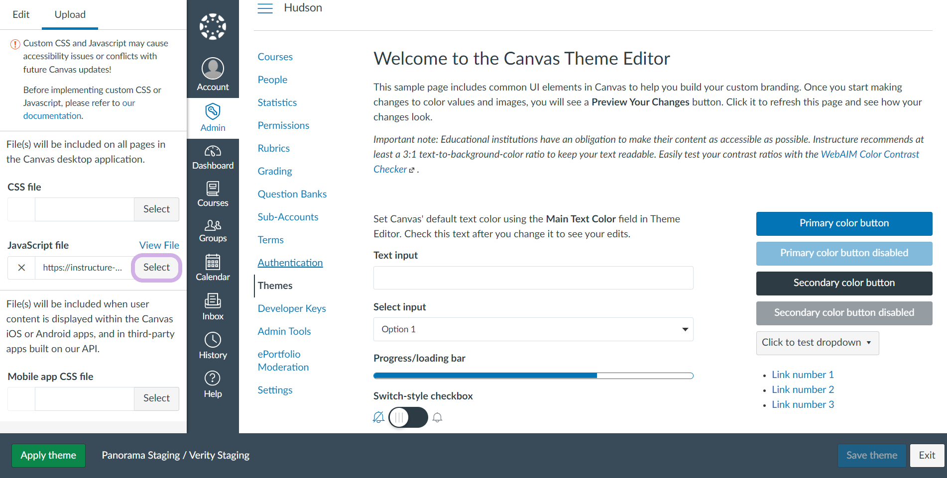Viewport: 947px width, 478px height.
Task: Click the Apply theme button
Action: click(48, 455)
